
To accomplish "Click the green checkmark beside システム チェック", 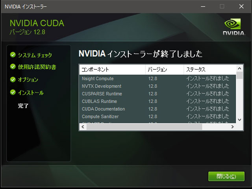I will (x=13, y=55).
